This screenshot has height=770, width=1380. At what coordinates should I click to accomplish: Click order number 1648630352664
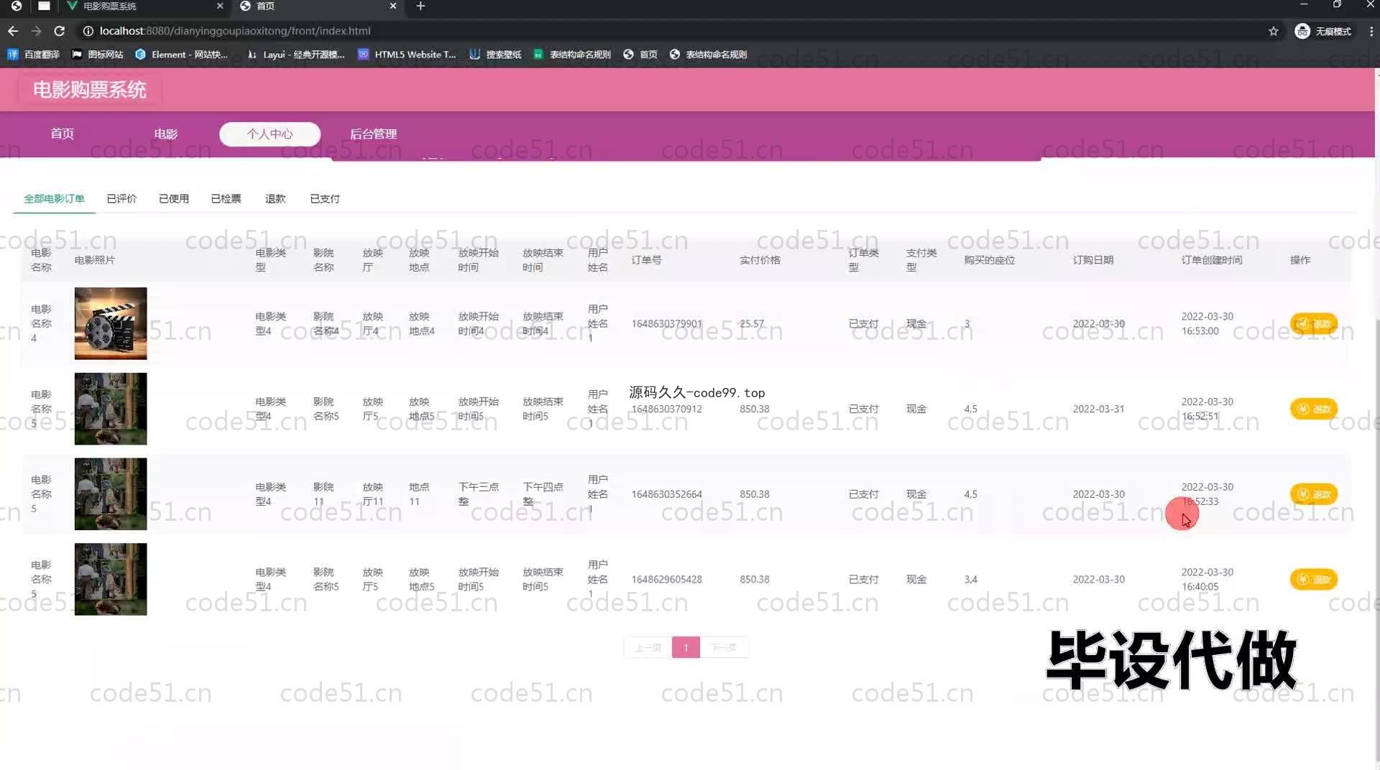click(x=666, y=494)
